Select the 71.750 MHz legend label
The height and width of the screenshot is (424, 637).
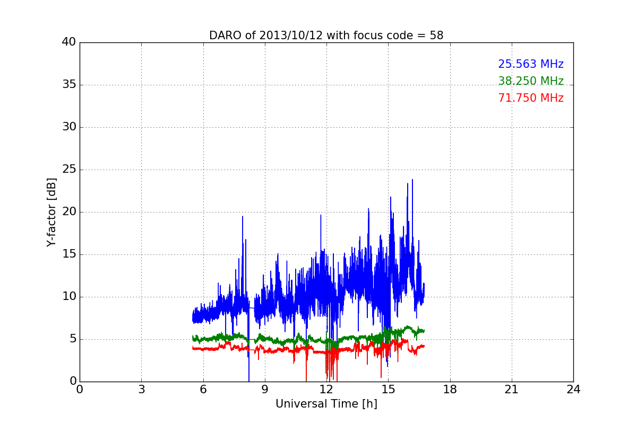point(531,98)
